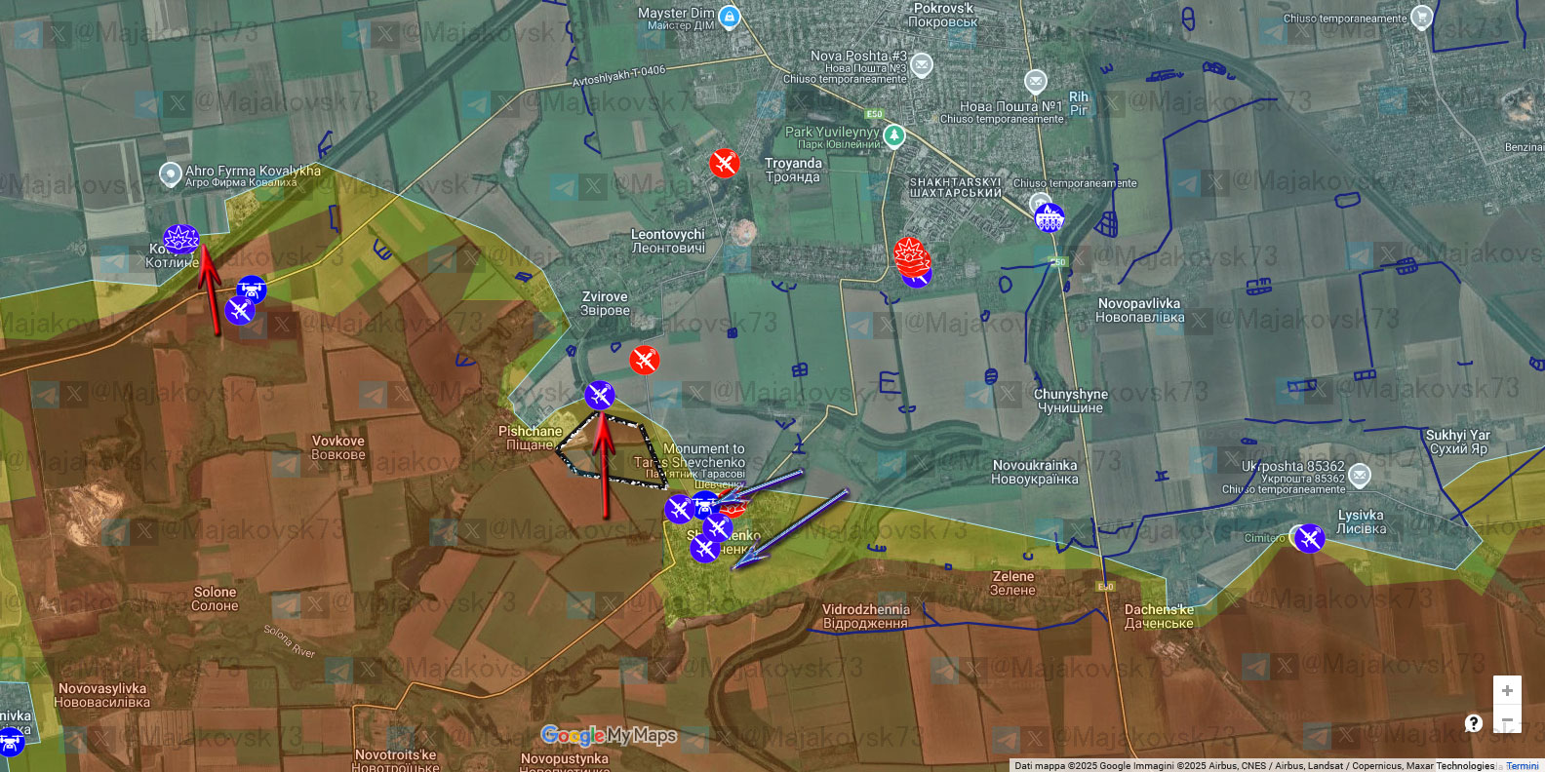This screenshot has height=772, width=1545.
Task: Open the blue drone marker near Kotlyne
Action: (251, 289)
